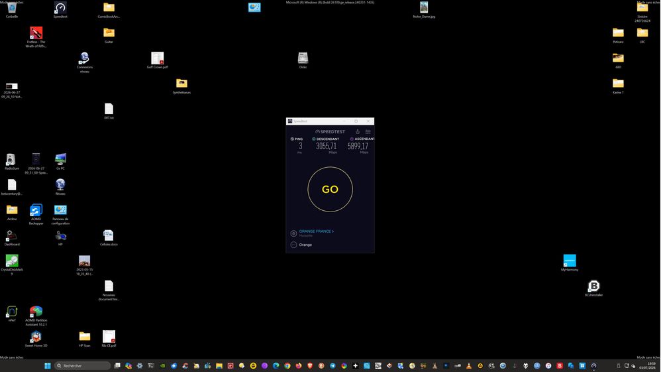Select the Nouveau document texte file
The height and width of the screenshot is (372, 661).
[109, 290]
